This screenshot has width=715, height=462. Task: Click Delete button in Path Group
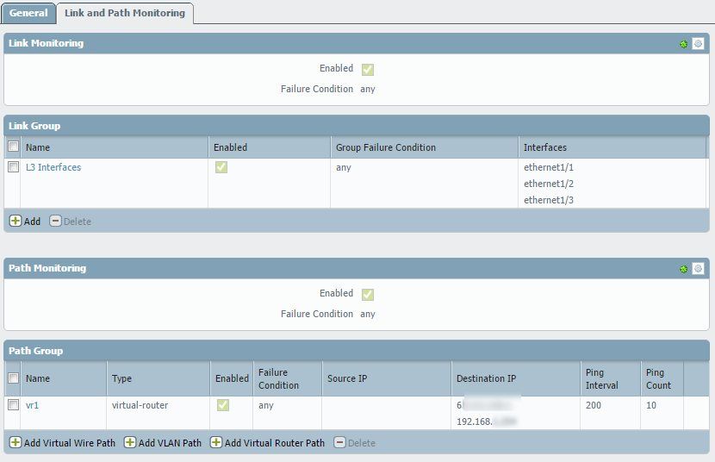pos(355,443)
